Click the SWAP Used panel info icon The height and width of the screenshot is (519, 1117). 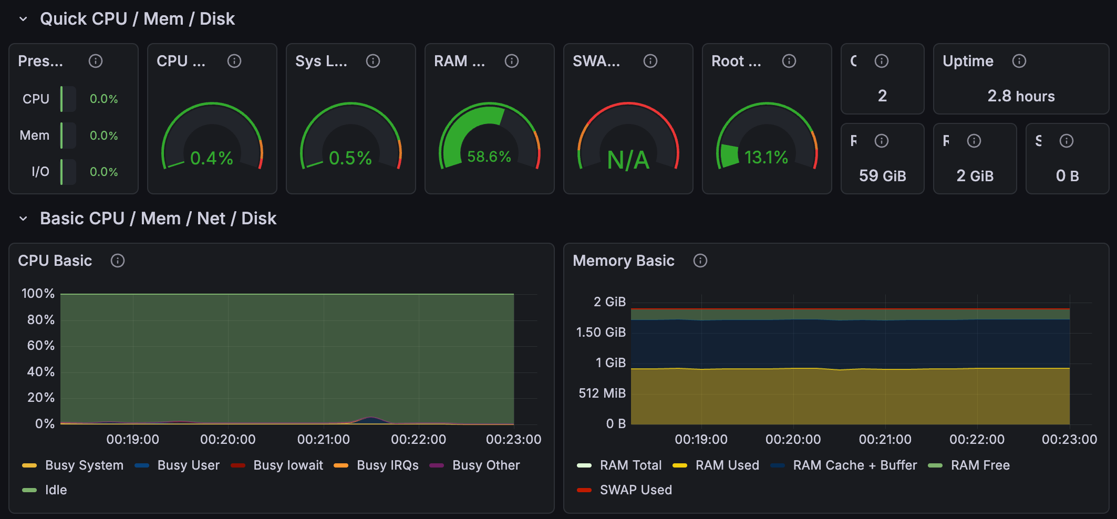coord(650,61)
